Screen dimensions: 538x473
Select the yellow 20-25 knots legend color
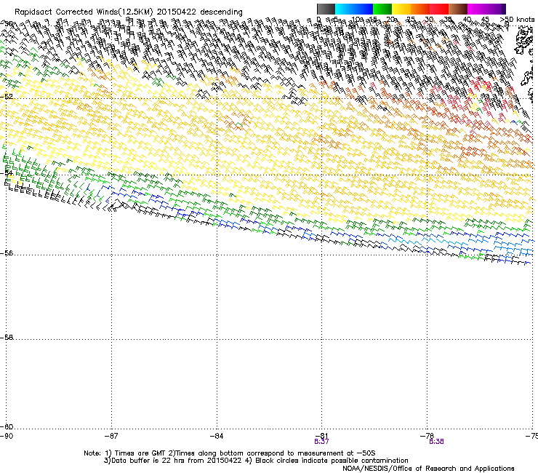401,9
